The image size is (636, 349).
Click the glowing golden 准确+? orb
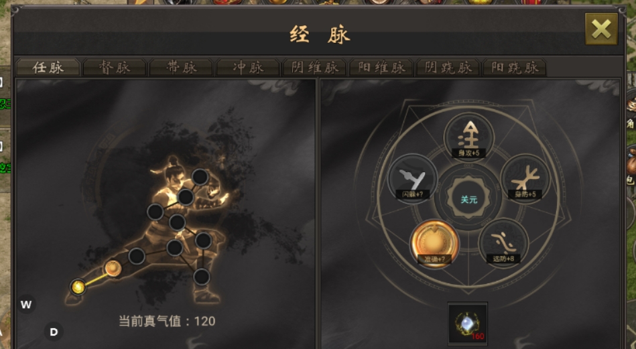434,244
